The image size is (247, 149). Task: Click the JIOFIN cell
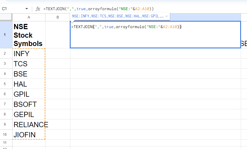[x=29, y=134]
